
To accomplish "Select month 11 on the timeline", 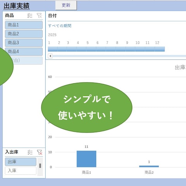I will click(x=150, y=49).
